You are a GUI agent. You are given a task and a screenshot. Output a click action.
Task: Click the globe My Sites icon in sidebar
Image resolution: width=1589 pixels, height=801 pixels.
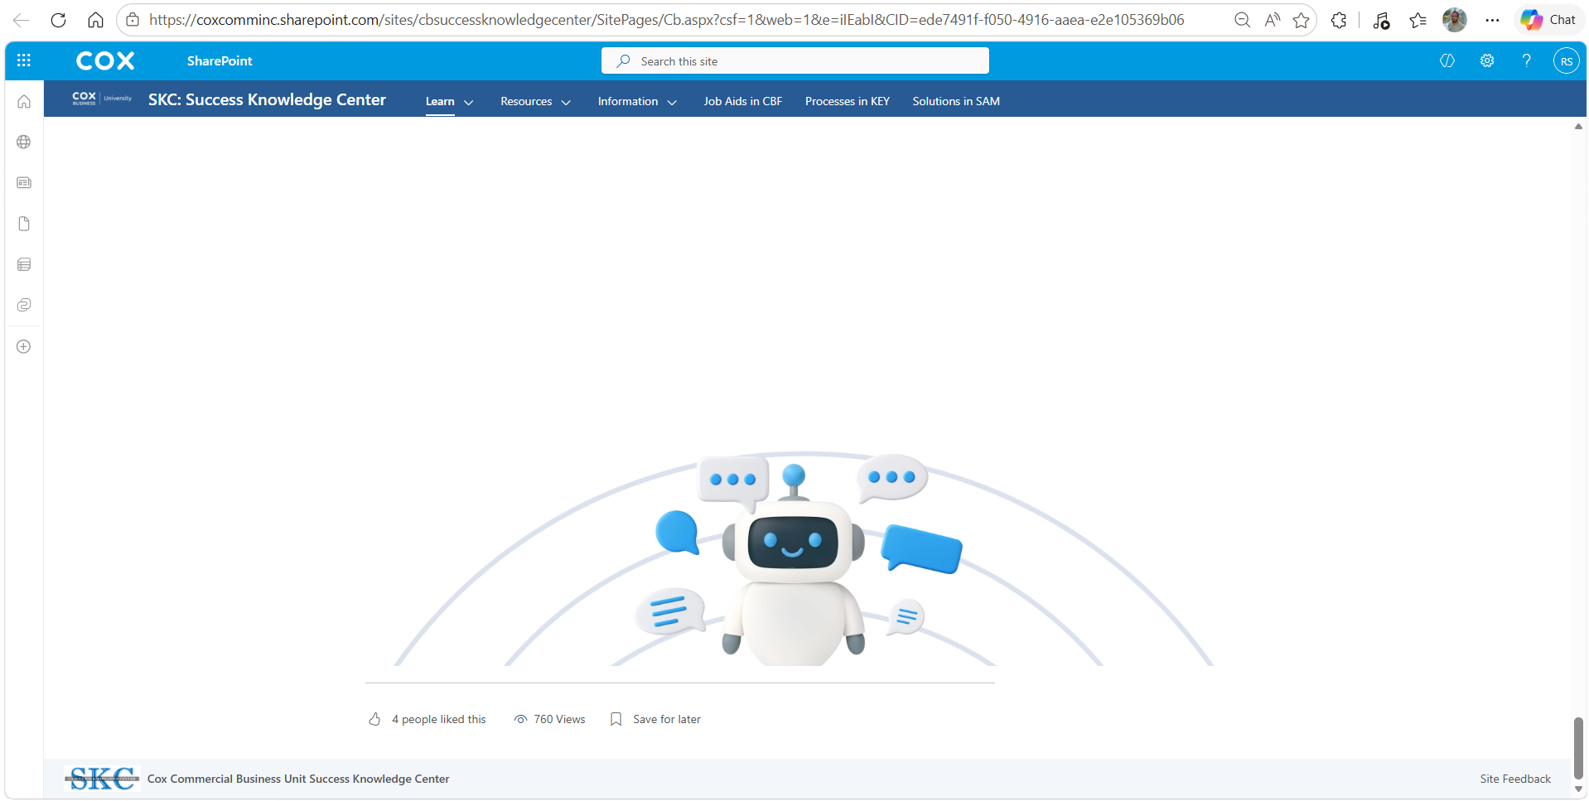[x=24, y=142]
